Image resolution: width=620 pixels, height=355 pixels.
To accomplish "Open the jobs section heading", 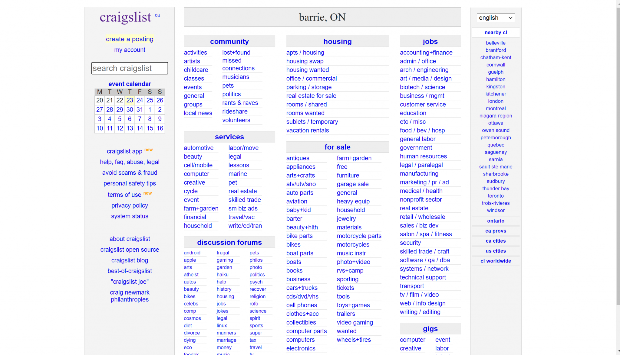I will click(x=430, y=41).
